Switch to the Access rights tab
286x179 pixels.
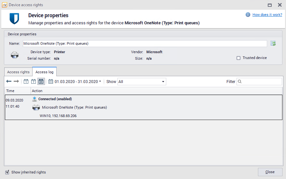point(18,72)
